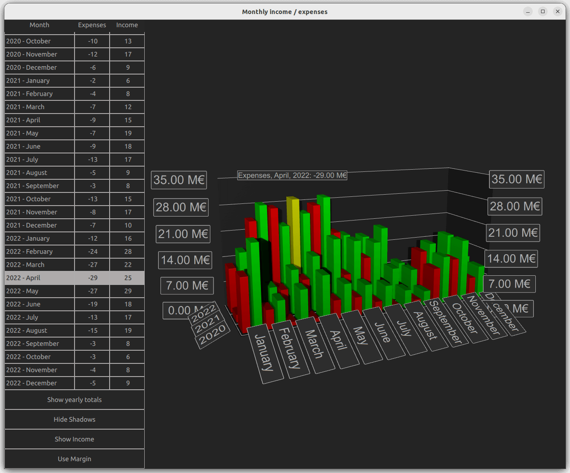Click the Expenses column header
The height and width of the screenshot is (473, 570).
92,25
